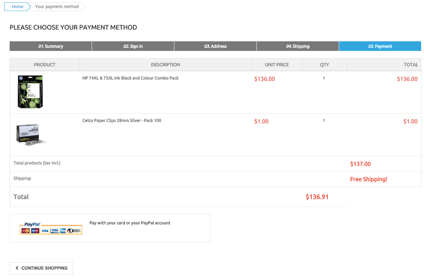
Task: Open the Celco paper clips product image
Action: click(30, 135)
